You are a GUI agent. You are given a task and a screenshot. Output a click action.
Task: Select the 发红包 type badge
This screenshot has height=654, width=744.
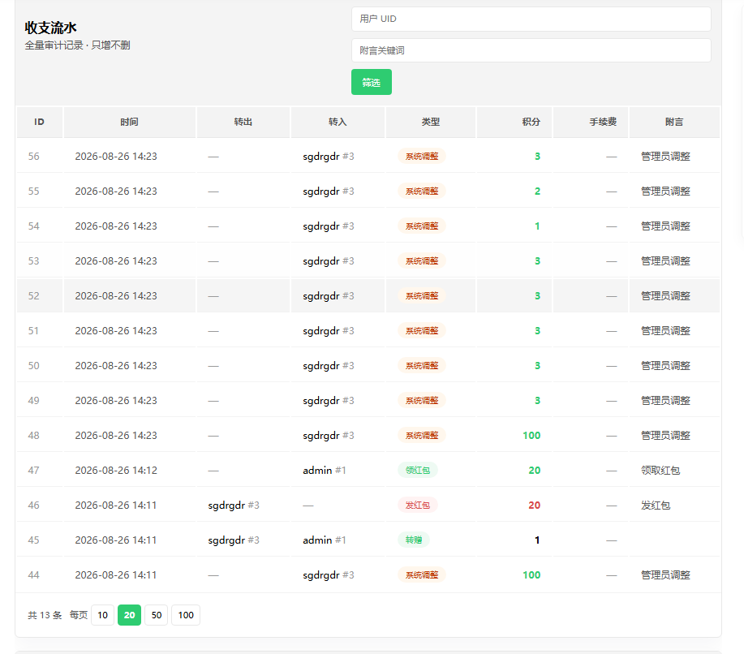418,505
